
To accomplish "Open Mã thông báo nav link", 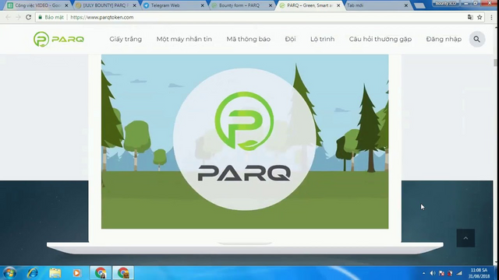I will click(x=249, y=39).
